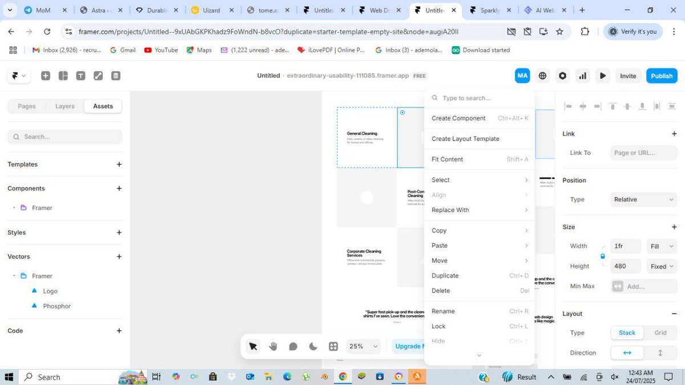
Task: Click the Height value field 480
Action: coord(626,266)
